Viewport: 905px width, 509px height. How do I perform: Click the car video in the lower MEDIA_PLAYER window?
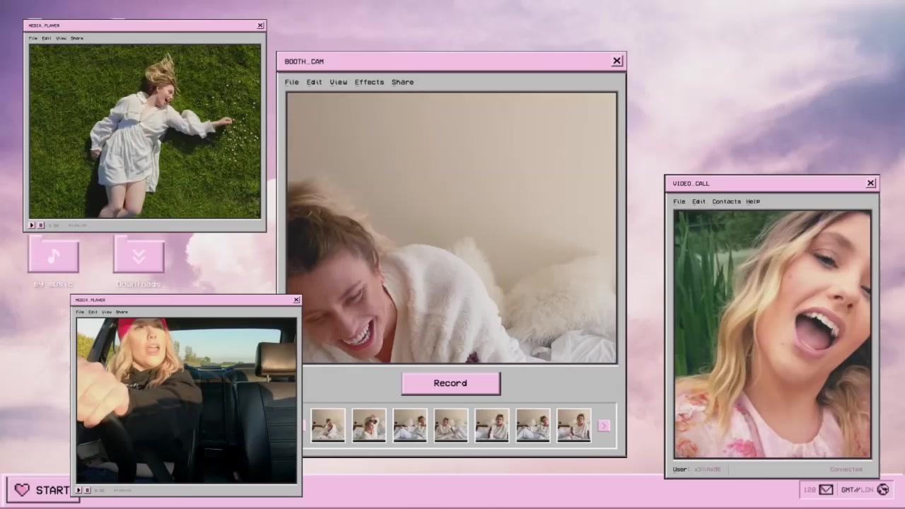click(x=187, y=400)
